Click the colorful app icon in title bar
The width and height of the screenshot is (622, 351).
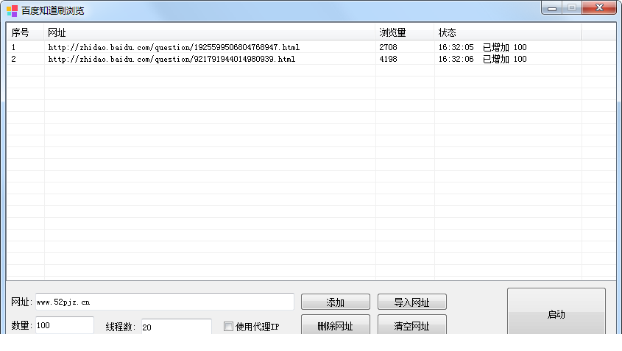click(12, 11)
